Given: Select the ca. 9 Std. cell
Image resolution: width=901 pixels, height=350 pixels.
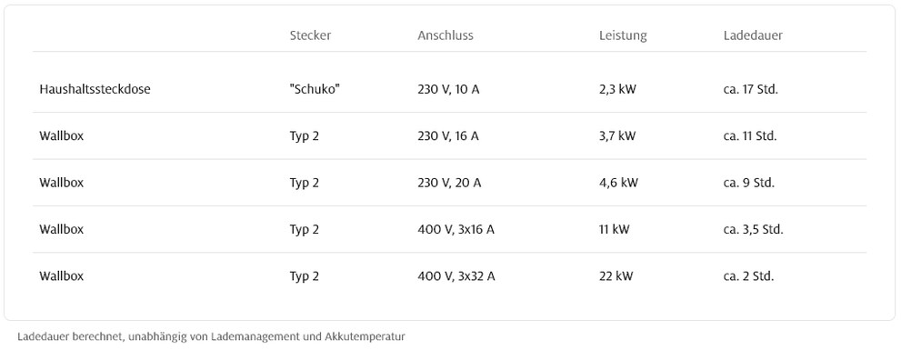Looking at the screenshot, I should coord(749,183).
